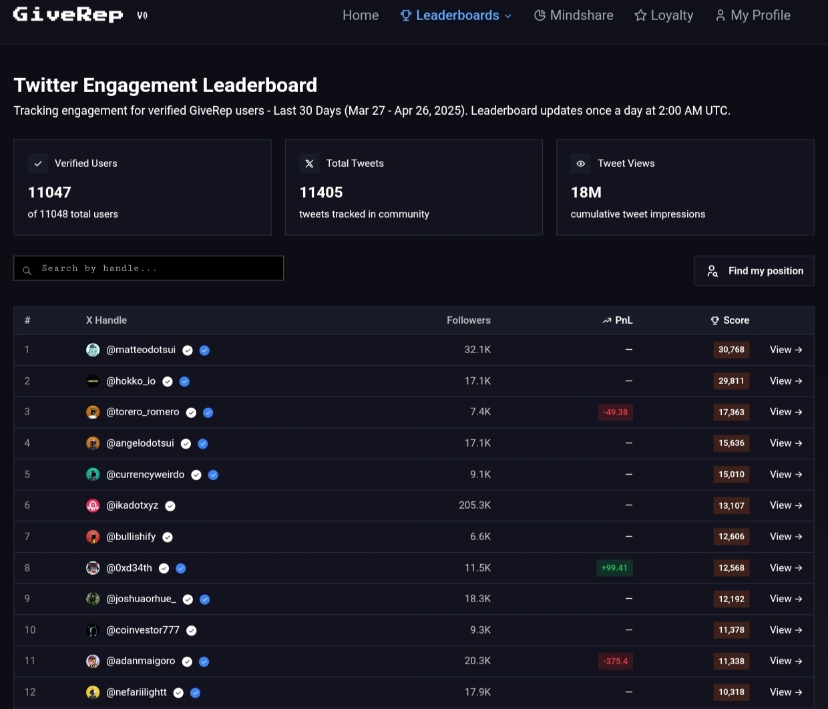
Task: Click View link for @0xd34th
Action: [x=786, y=568]
